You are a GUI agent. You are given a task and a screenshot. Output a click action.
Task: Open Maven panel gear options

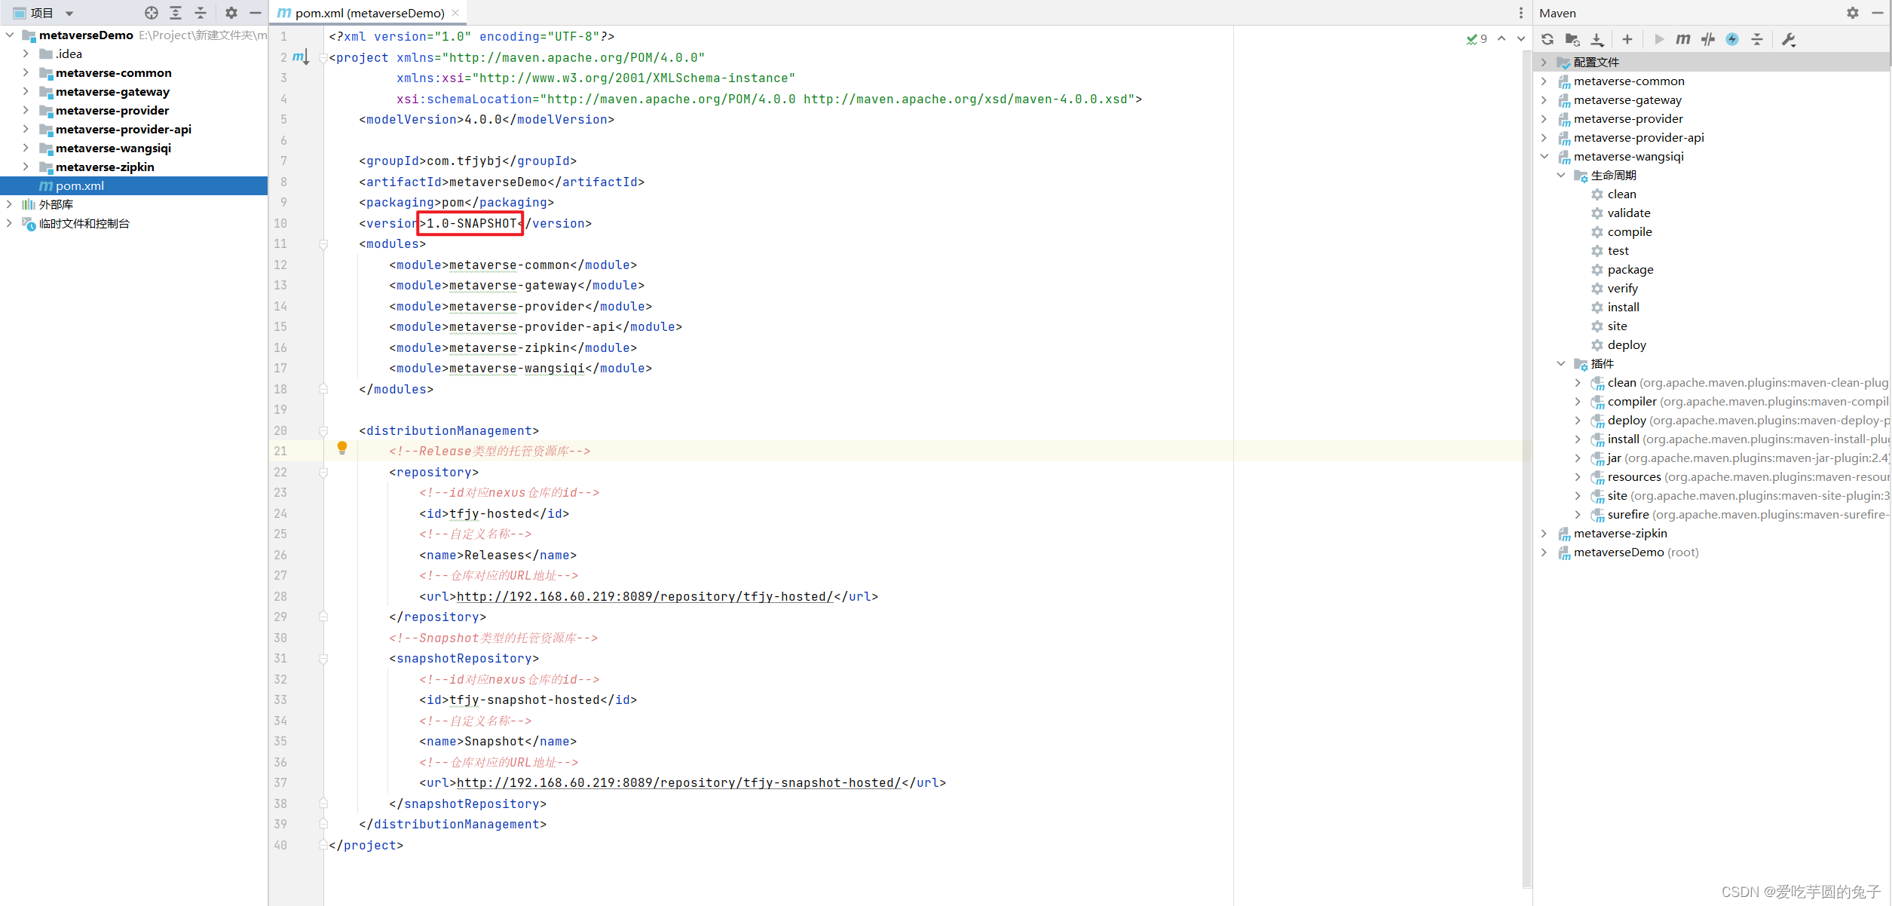coord(1853,13)
